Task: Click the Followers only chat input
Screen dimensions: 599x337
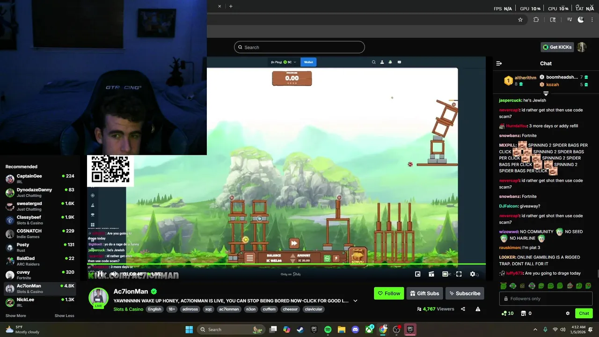Action: (x=546, y=299)
